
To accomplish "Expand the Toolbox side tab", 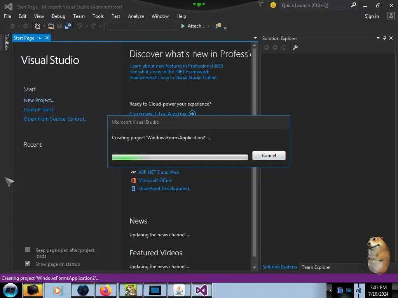I will [x=6, y=42].
